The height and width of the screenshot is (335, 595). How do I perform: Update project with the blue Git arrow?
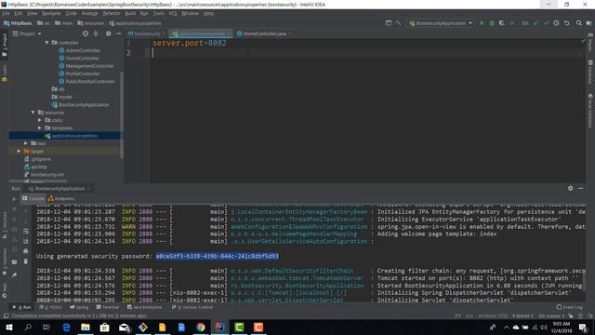click(536, 23)
